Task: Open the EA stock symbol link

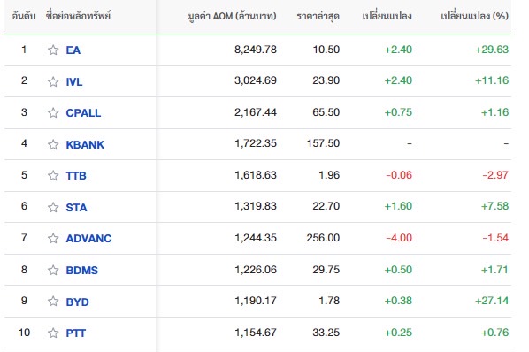Action: pos(73,50)
